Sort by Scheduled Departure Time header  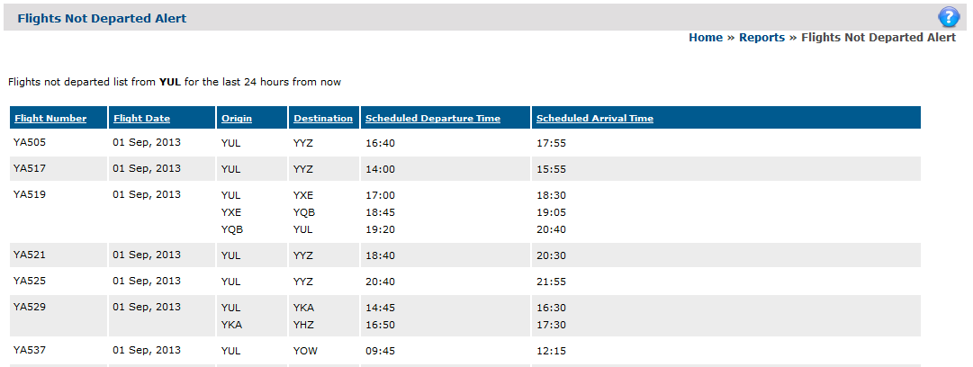click(x=433, y=119)
